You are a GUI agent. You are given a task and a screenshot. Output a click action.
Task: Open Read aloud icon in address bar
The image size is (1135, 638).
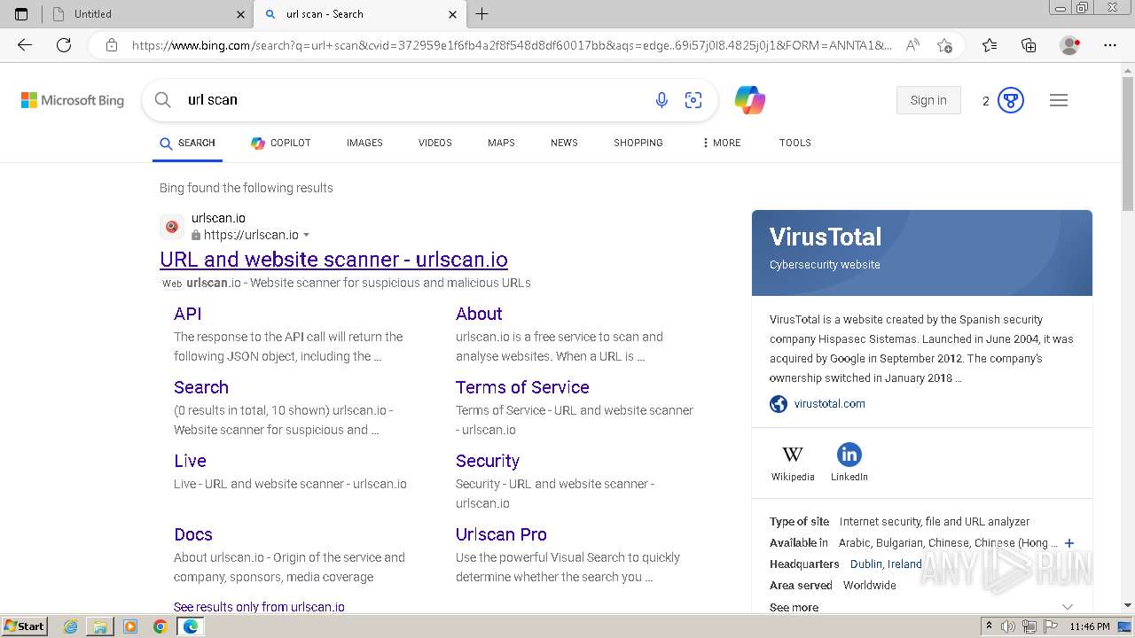[x=912, y=45]
